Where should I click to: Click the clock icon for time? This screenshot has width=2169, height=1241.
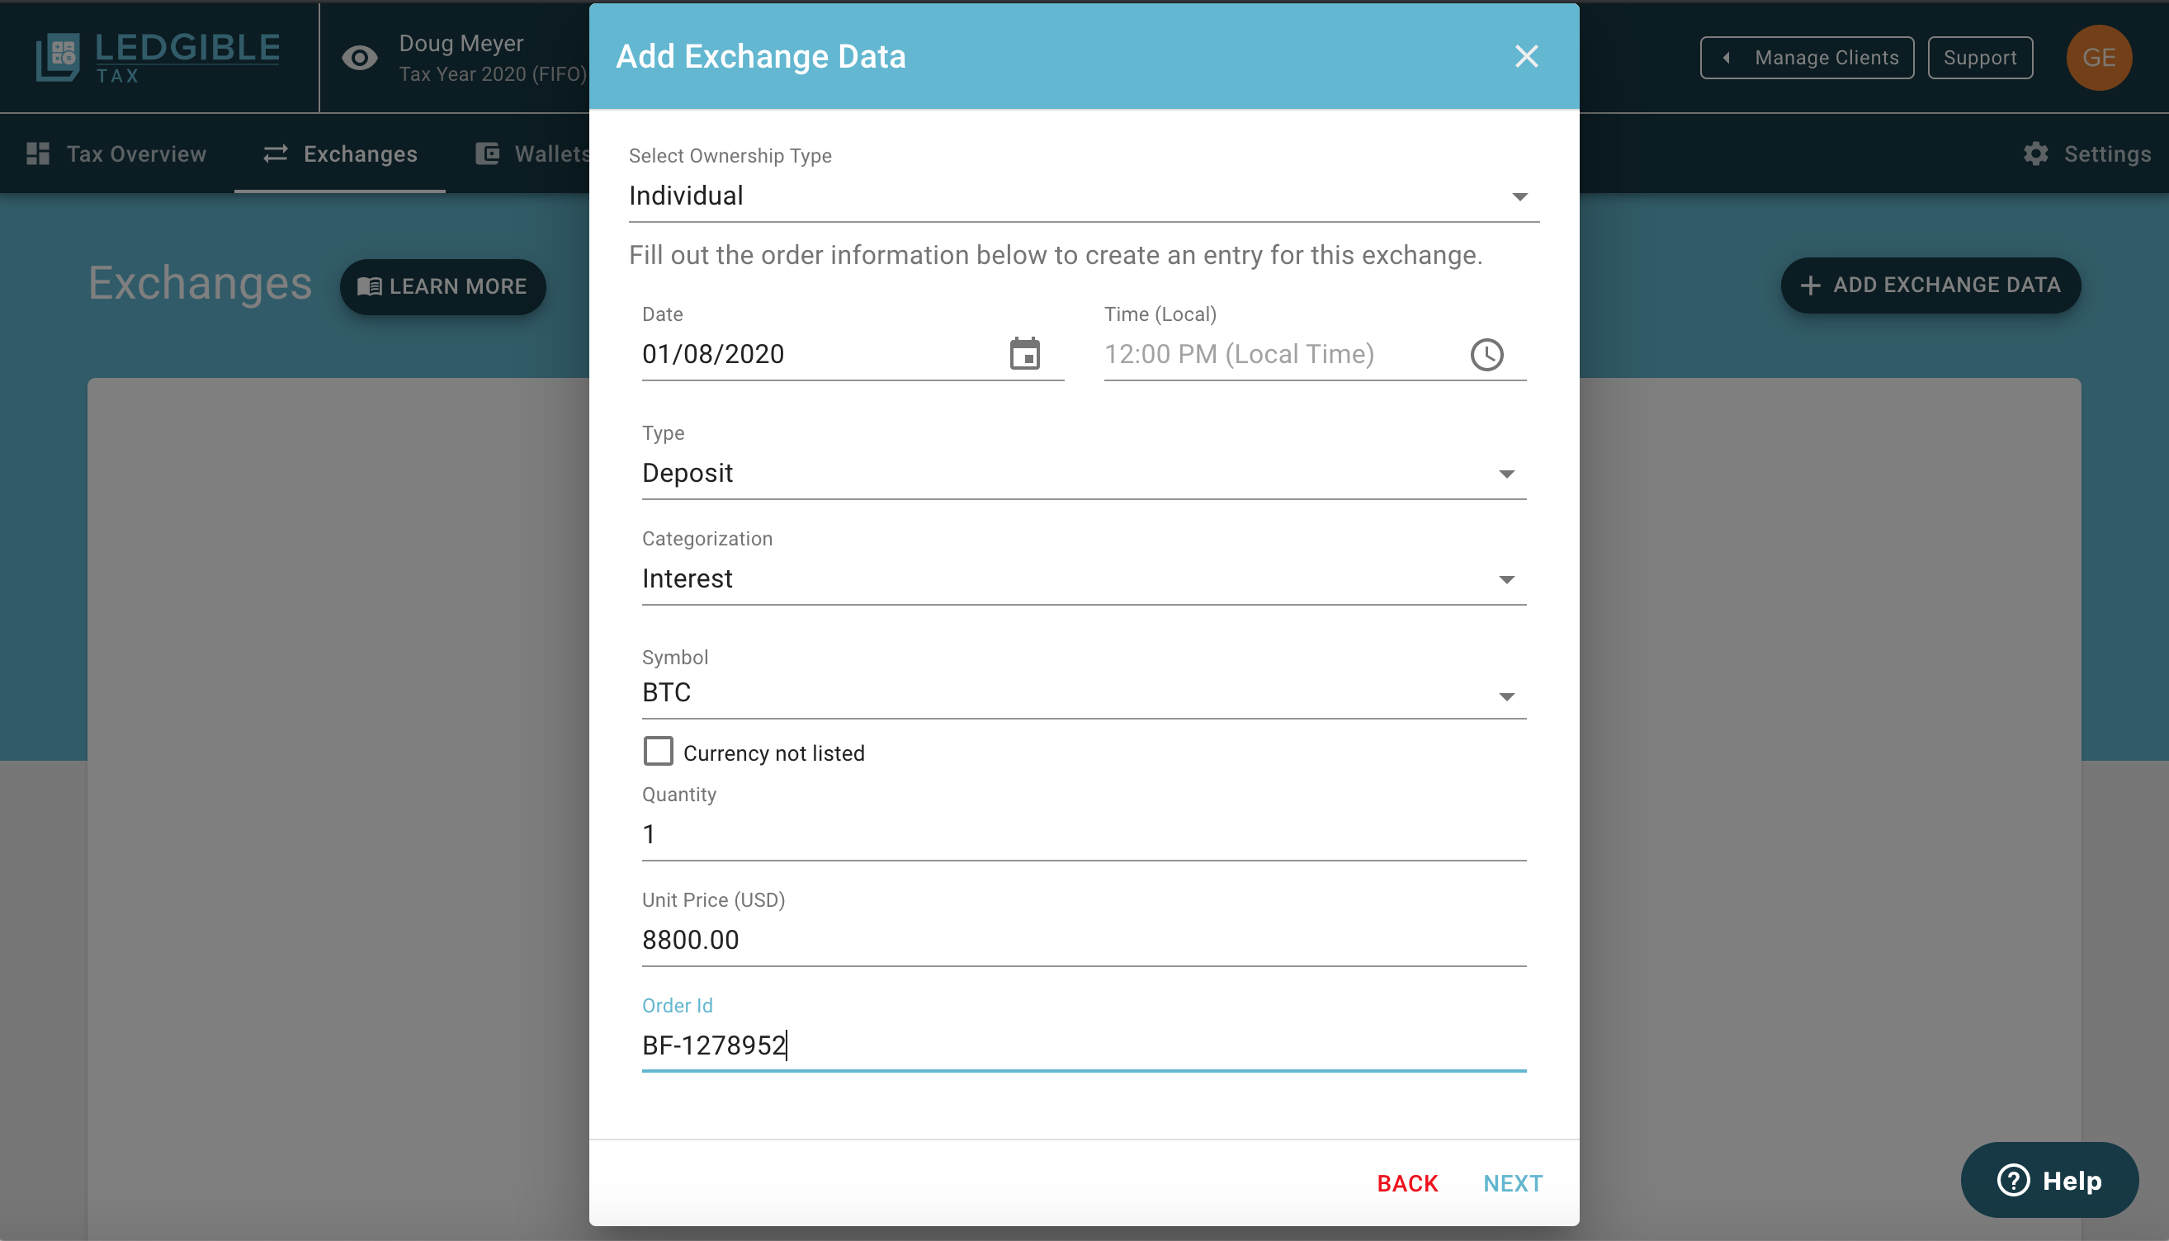coord(1486,355)
